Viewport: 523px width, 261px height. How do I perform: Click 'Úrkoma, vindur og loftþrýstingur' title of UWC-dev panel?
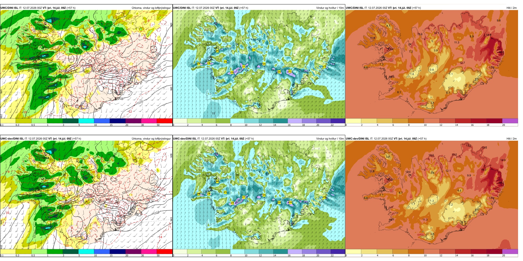pos(151,138)
